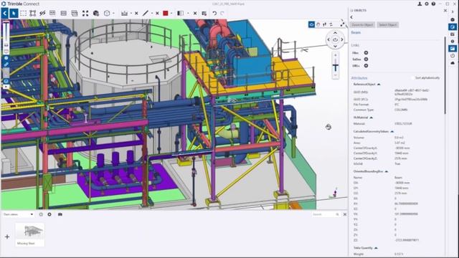
Task: Activate the orbit rotate navigation mode
Action: pyautogui.click(x=311, y=24)
